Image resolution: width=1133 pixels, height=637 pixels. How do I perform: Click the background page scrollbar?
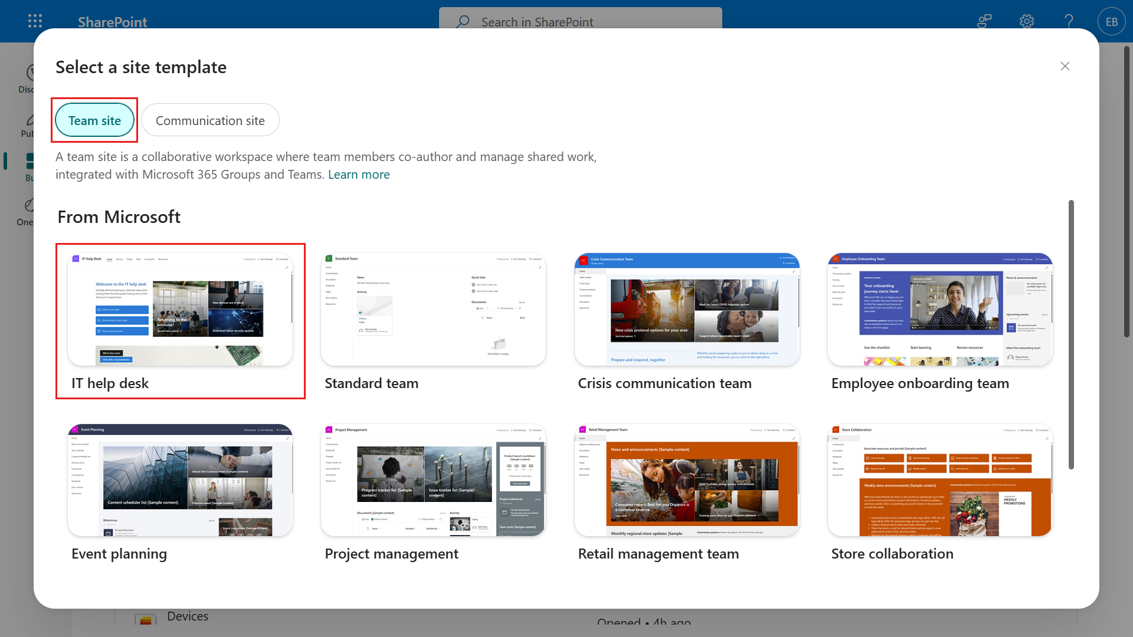1127,192
